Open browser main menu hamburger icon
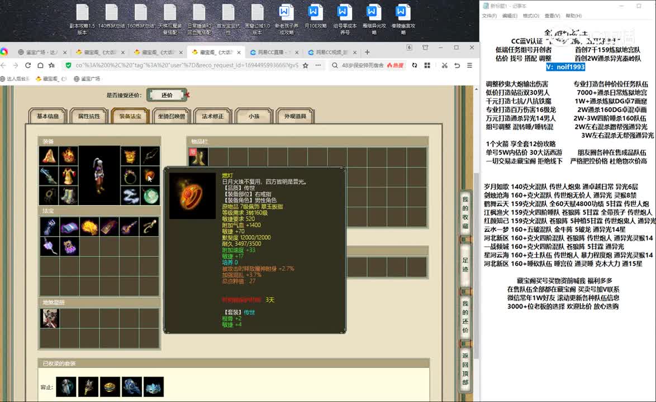This screenshot has width=656, height=402. pos(469,65)
